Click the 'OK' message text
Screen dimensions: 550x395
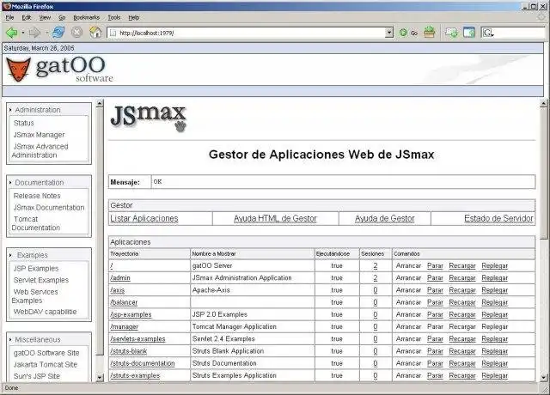pyautogui.click(x=157, y=181)
